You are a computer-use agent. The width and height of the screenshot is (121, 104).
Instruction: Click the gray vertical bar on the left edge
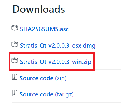3,52
